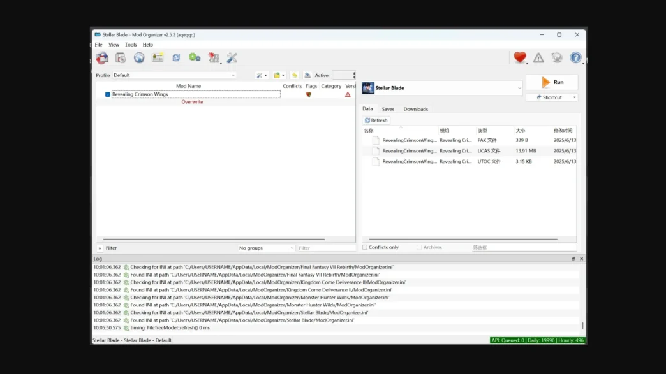Click the help question mark icon
666x374 pixels.
click(x=575, y=57)
